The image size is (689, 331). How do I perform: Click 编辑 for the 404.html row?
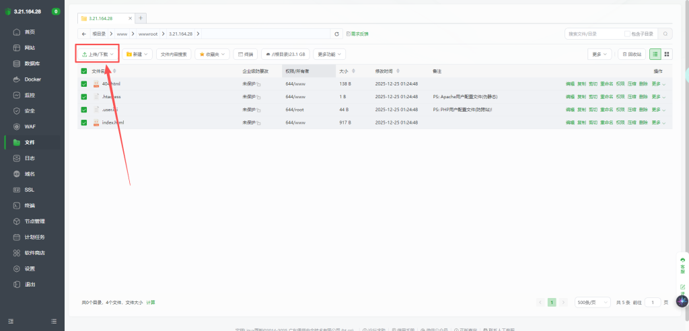(x=570, y=84)
